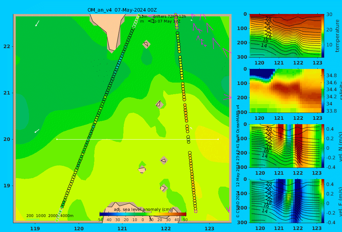Click the '12m' text near top of map
Image resolution: width=342 pixels, height=232 pixels.
coord(143,16)
